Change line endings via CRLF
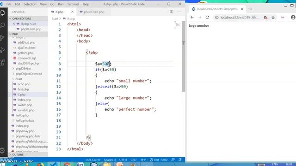This screenshot has height=166, width=296. [x=134, y=160]
